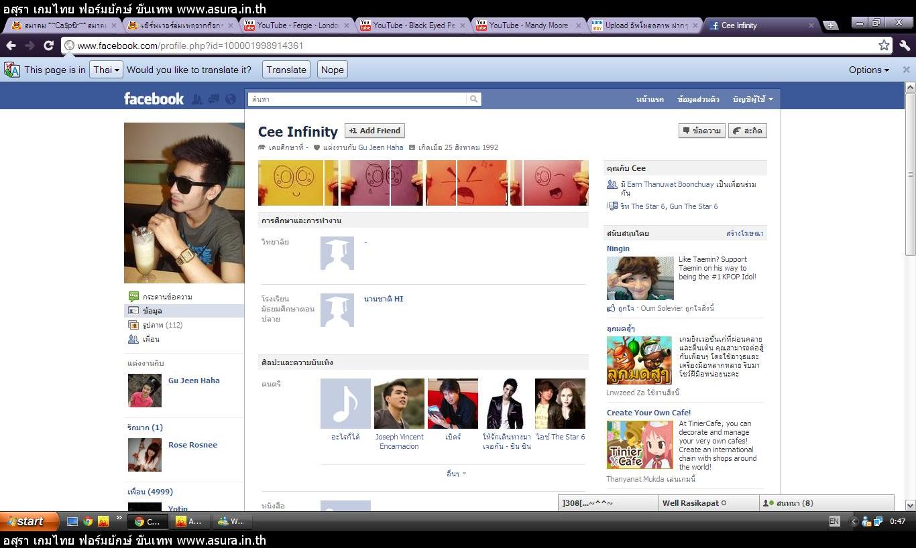Open the new tab button
This screenshot has height=548, width=916.
[831, 25]
